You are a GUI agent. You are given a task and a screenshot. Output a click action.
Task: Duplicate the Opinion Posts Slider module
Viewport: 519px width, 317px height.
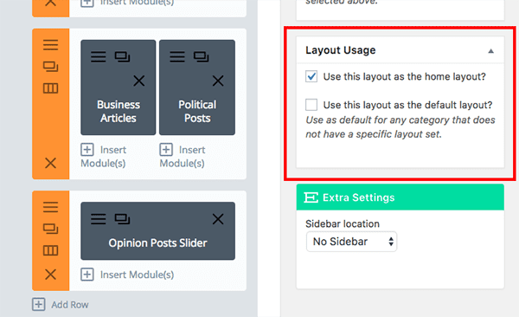(122, 219)
